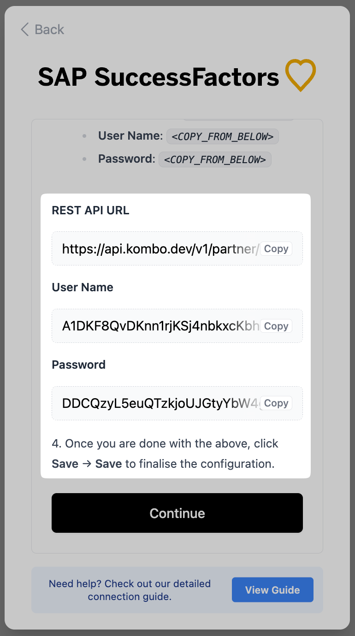Click the 'User Name:' bullet list item
The image size is (355, 636).
coord(130,136)
